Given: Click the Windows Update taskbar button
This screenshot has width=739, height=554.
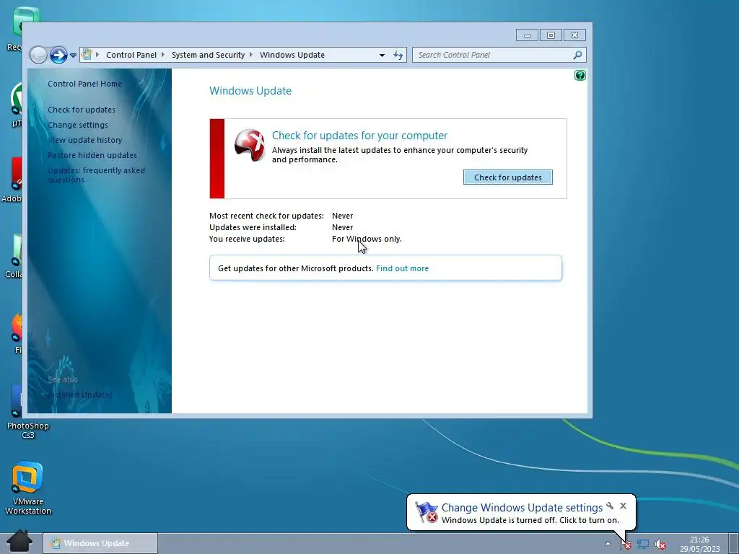Looking at the screenshot, I should [100, 543].
